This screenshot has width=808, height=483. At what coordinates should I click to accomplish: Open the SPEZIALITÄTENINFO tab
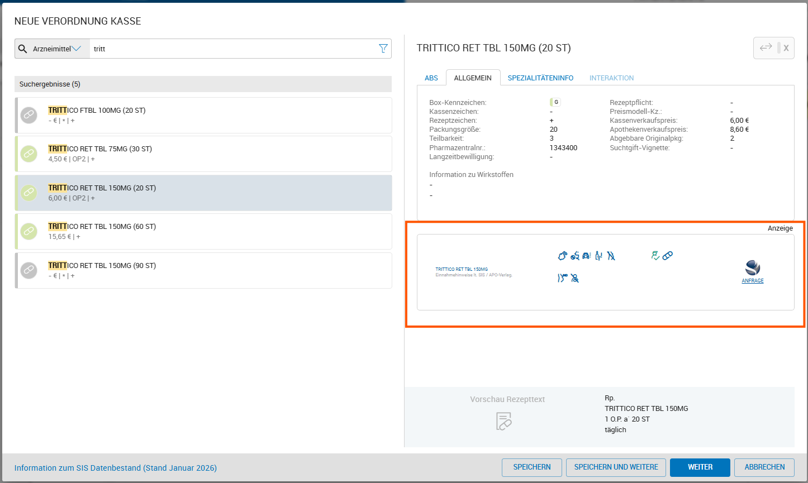(540, 78)
